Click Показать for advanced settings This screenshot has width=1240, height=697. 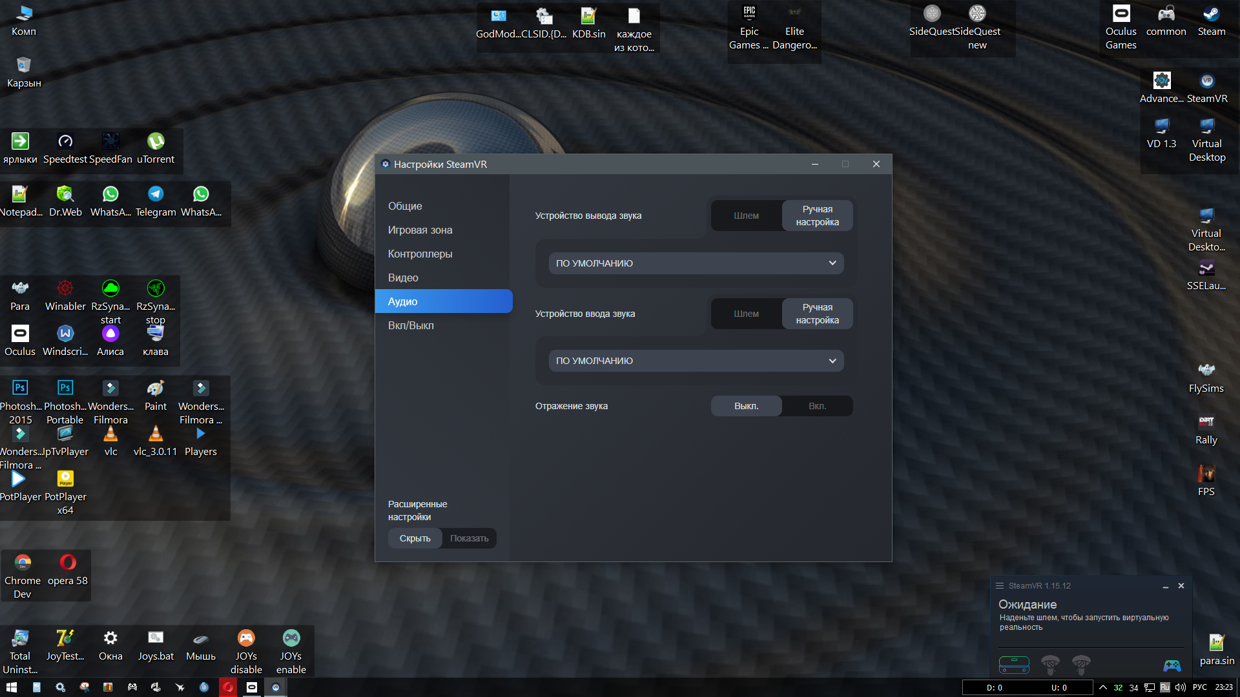[x=469, y=538]
